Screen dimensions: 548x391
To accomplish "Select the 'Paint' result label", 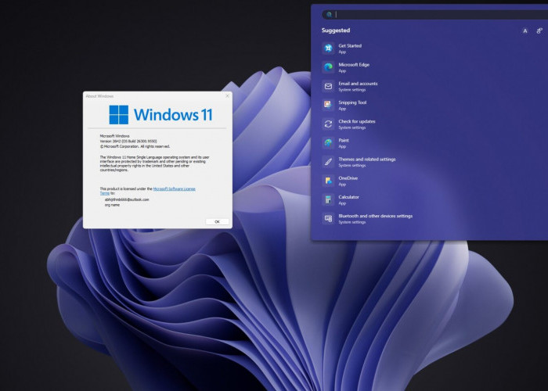I will pos(344,140).
